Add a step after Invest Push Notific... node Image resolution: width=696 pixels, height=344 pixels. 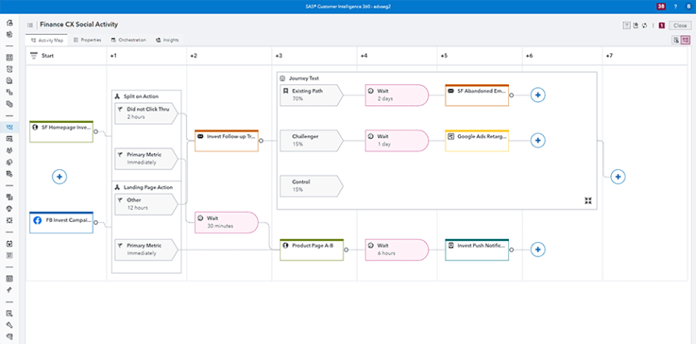[538, 249]
